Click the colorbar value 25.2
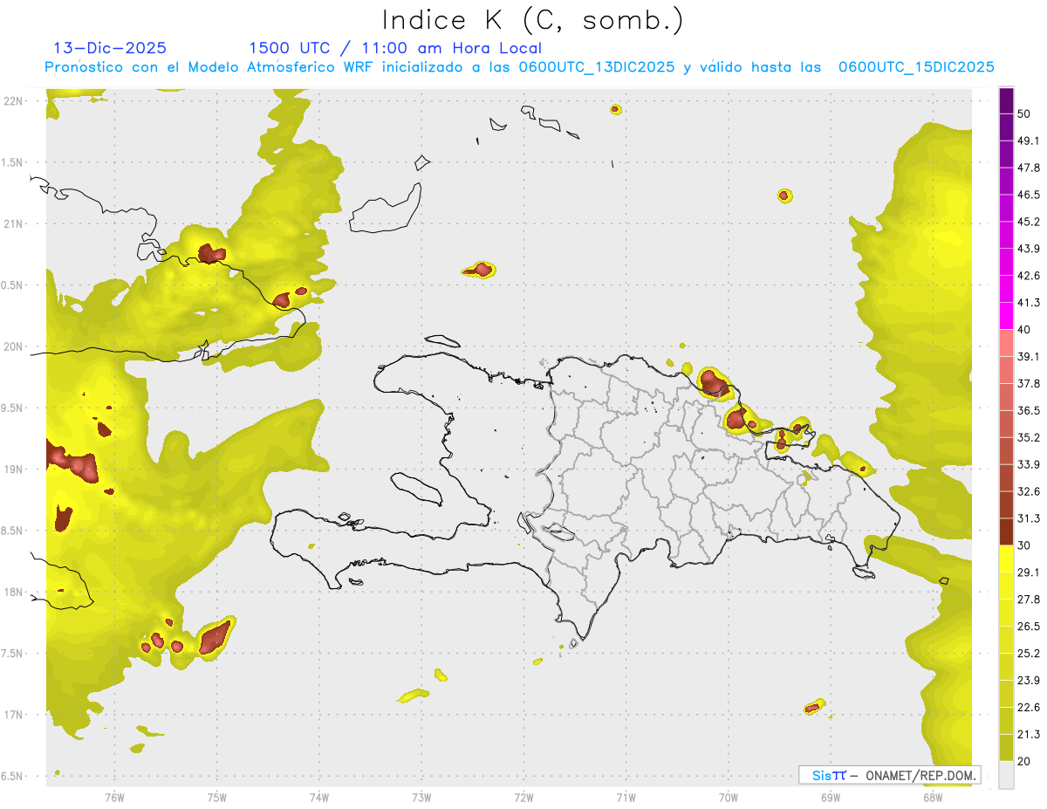This screenshot has width=1047, height=809. point(1028,654)
